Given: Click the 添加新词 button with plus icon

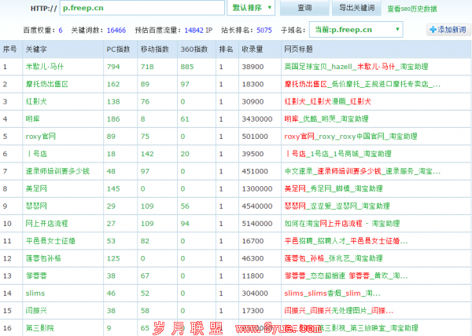Looking at the screenshot, I should coord(448,30).
